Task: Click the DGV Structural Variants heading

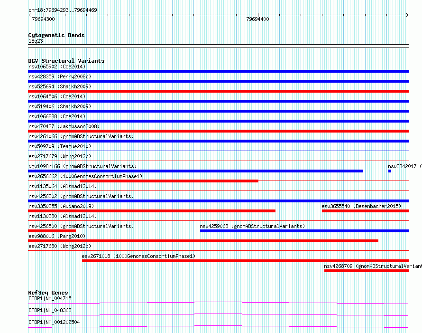Action: coord(66,61)
